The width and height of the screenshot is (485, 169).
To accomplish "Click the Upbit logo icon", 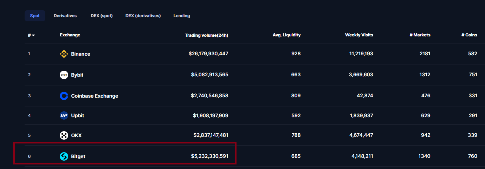I will (64, 115).
